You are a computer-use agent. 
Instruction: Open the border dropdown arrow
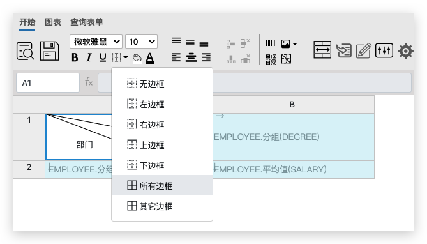click(126, 57)
